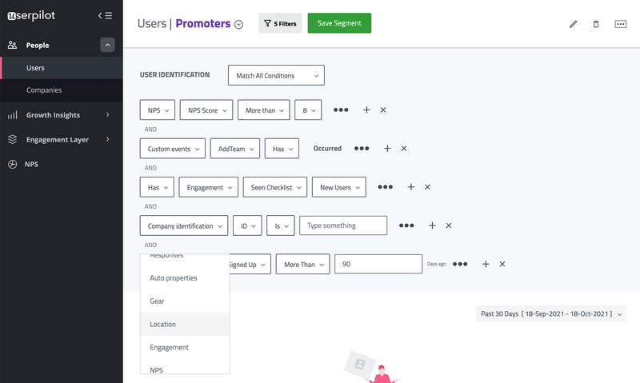Remove the Company identification condition row
Viewport: 640px width, 383px height.
tap(449, 225)
